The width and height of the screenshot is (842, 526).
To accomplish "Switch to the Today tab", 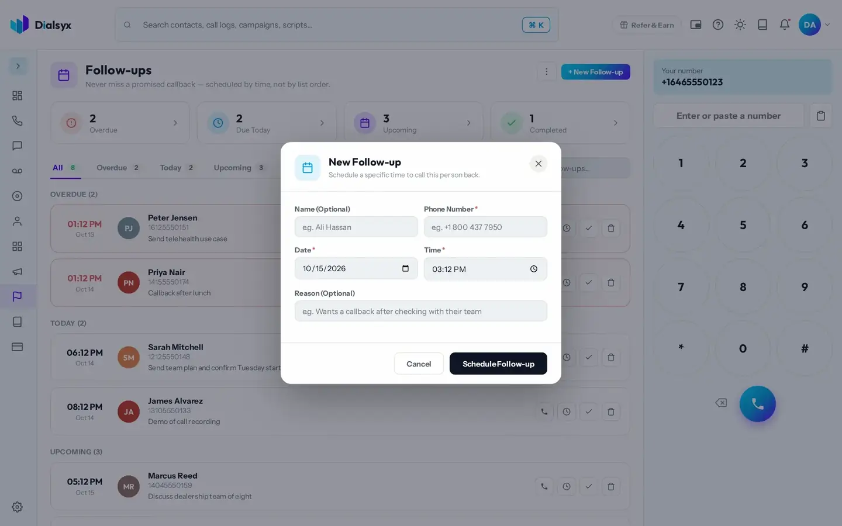I will (177, 168).
